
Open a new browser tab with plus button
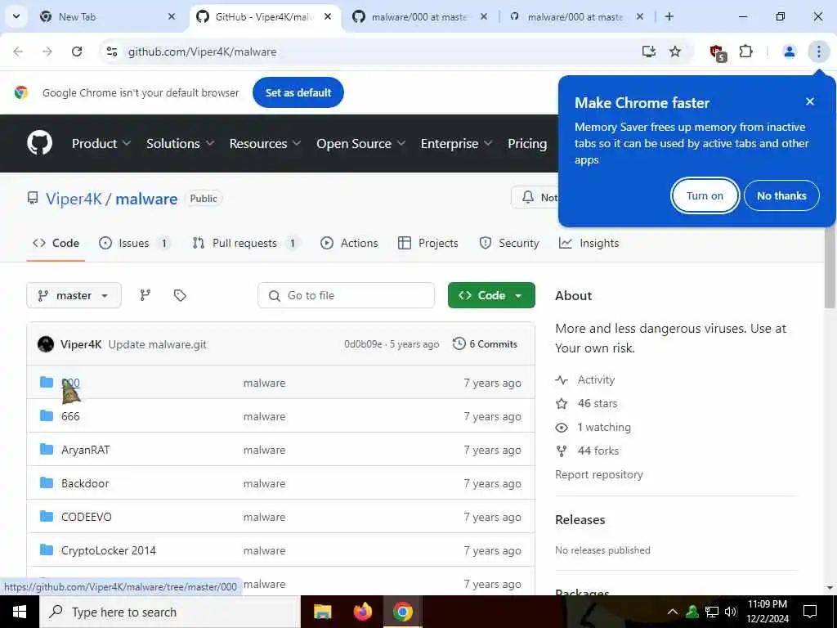(x=669, y=16)
